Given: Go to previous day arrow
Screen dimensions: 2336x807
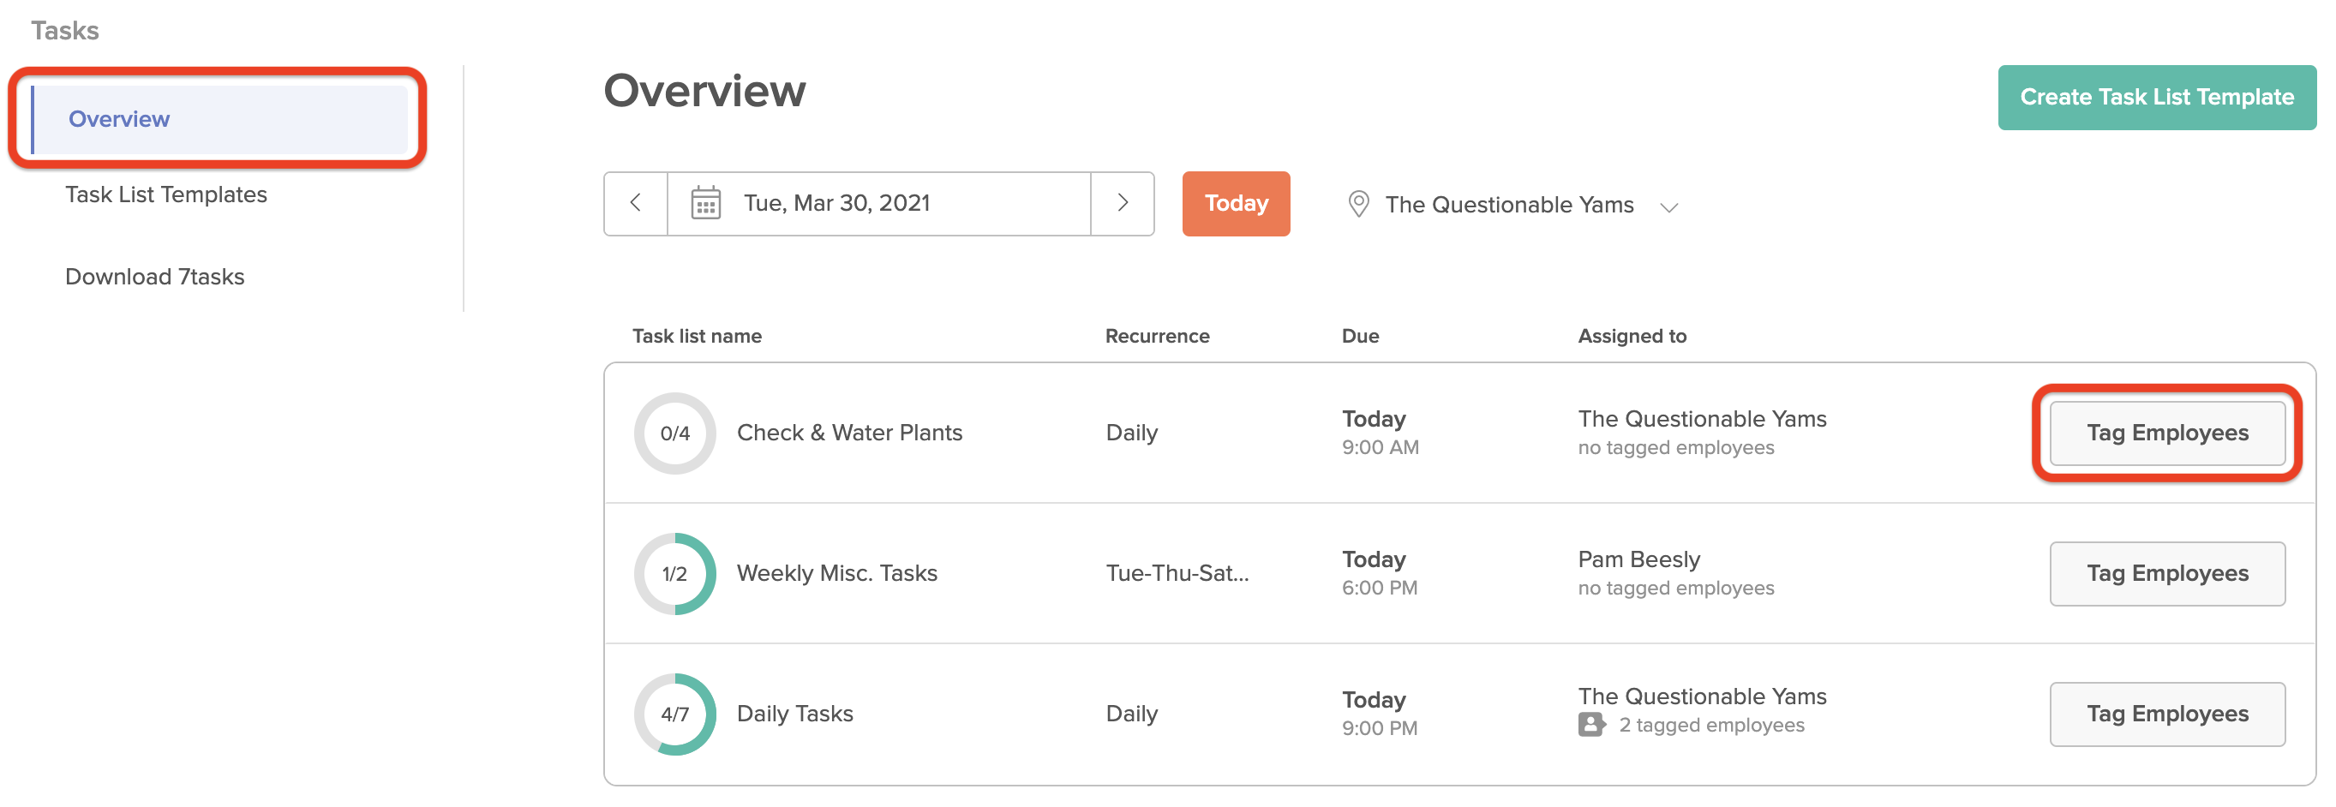Looking at the screenshot, I should click(636, 203).
